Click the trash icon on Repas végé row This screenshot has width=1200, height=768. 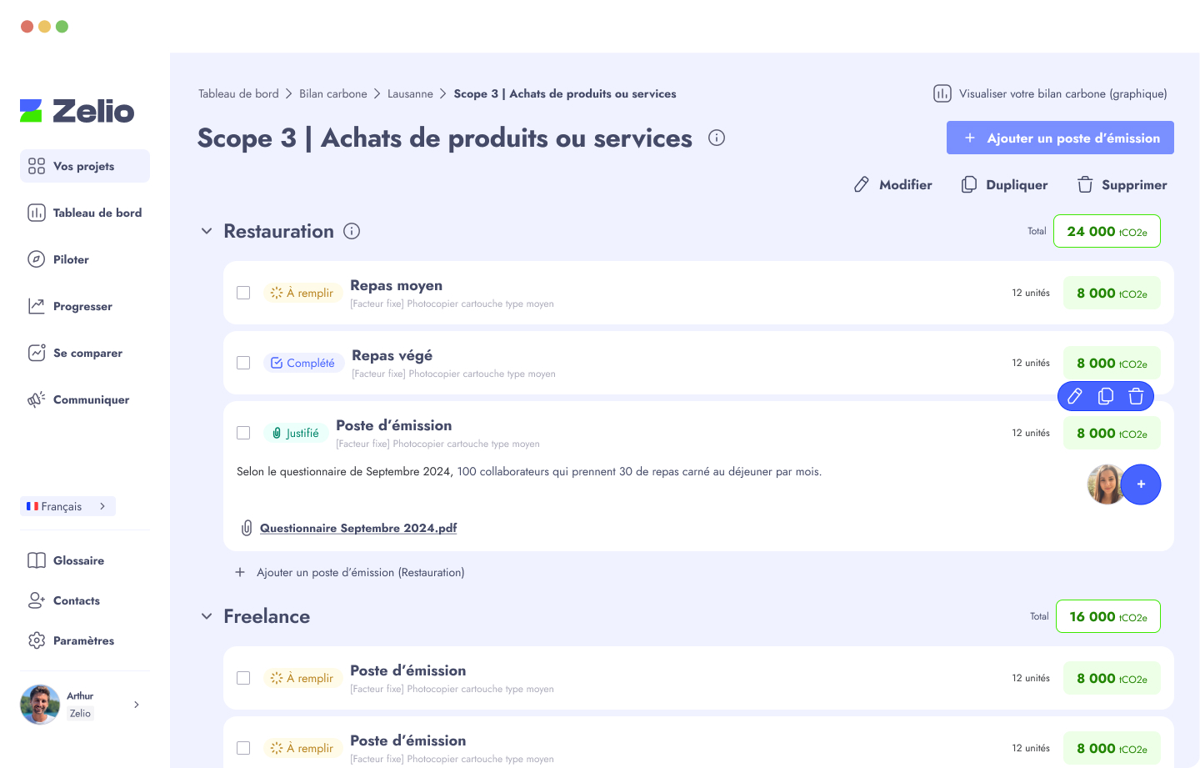(x=1136, y=396)
